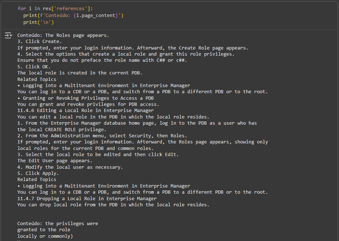Click 'locally or commonly)' output line
This screenshot has height=241, width=339.
[45, 236]
